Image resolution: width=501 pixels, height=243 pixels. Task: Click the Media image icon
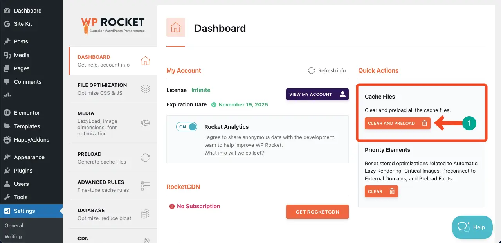tap(145, 123)
